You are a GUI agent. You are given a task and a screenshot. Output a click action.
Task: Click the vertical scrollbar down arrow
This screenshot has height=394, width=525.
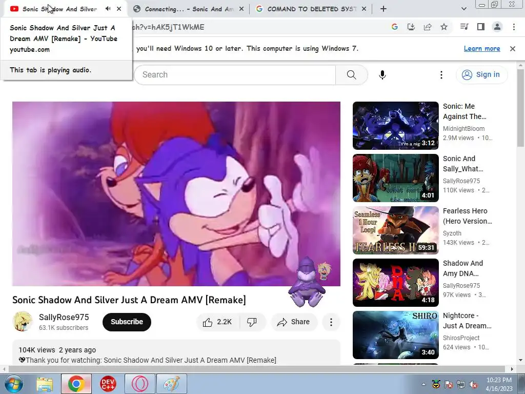click(521, 361)
